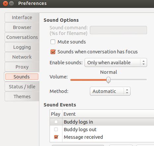This screenshot has width=154, height=146.
Task: Open the Status / Idle tab
Action: (x=22, y=87)
